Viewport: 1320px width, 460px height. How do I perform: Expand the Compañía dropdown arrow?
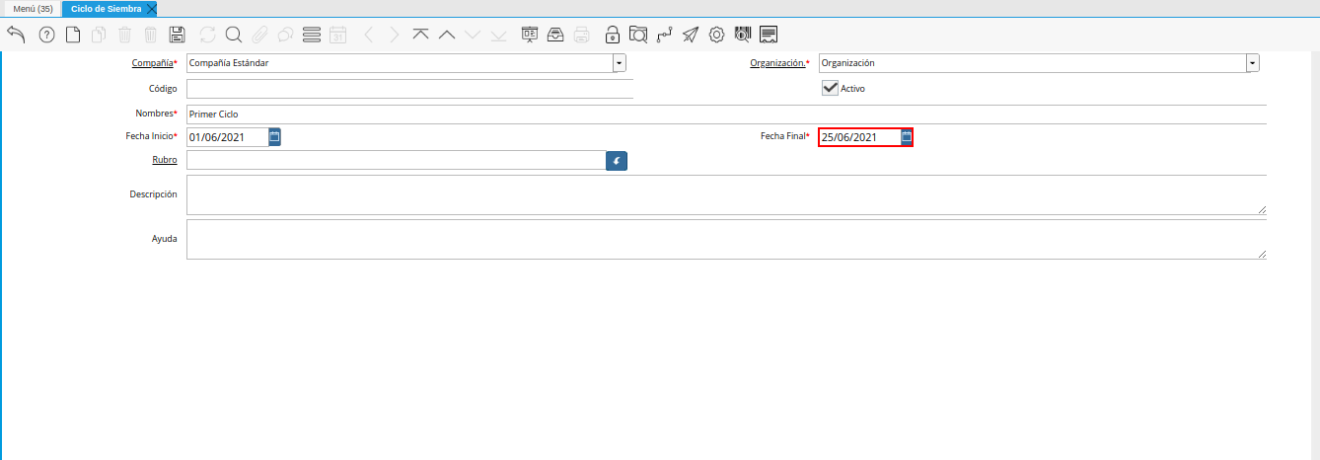[620, 63]
